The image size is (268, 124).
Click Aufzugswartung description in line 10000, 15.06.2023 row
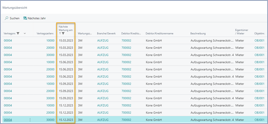pos(212,62)
